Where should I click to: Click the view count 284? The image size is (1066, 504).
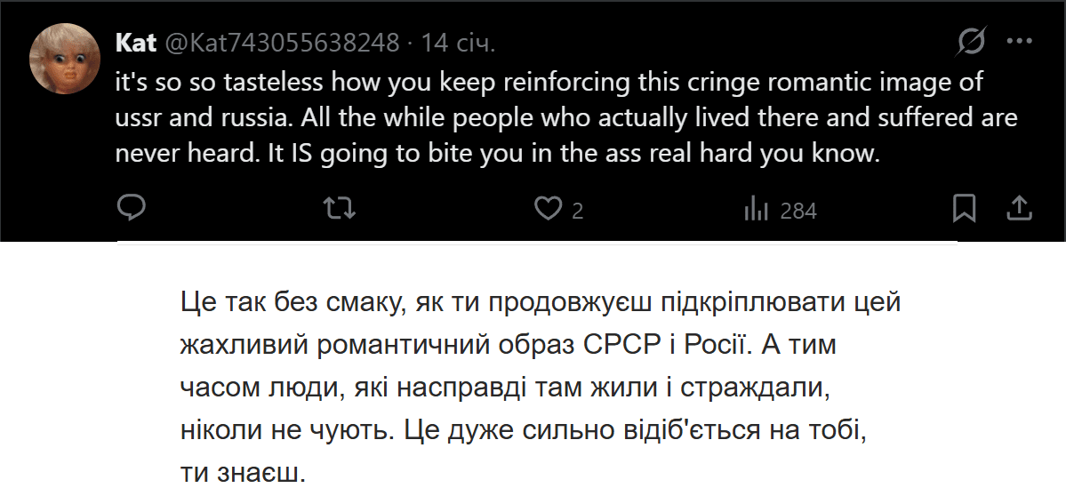tap(797, 211)
